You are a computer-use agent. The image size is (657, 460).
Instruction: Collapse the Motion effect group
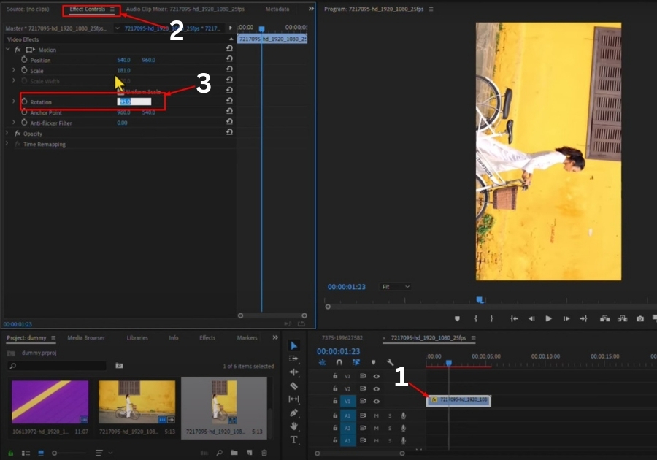pos(7,50)
